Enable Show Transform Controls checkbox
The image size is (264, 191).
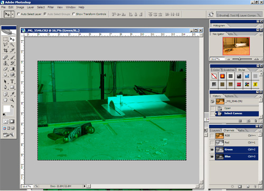(x=74, y=14)
